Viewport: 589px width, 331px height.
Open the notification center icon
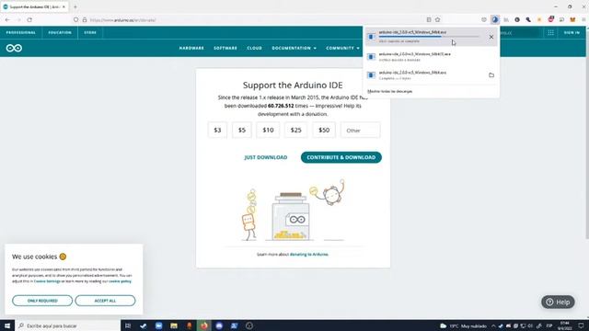click(581, 325)
